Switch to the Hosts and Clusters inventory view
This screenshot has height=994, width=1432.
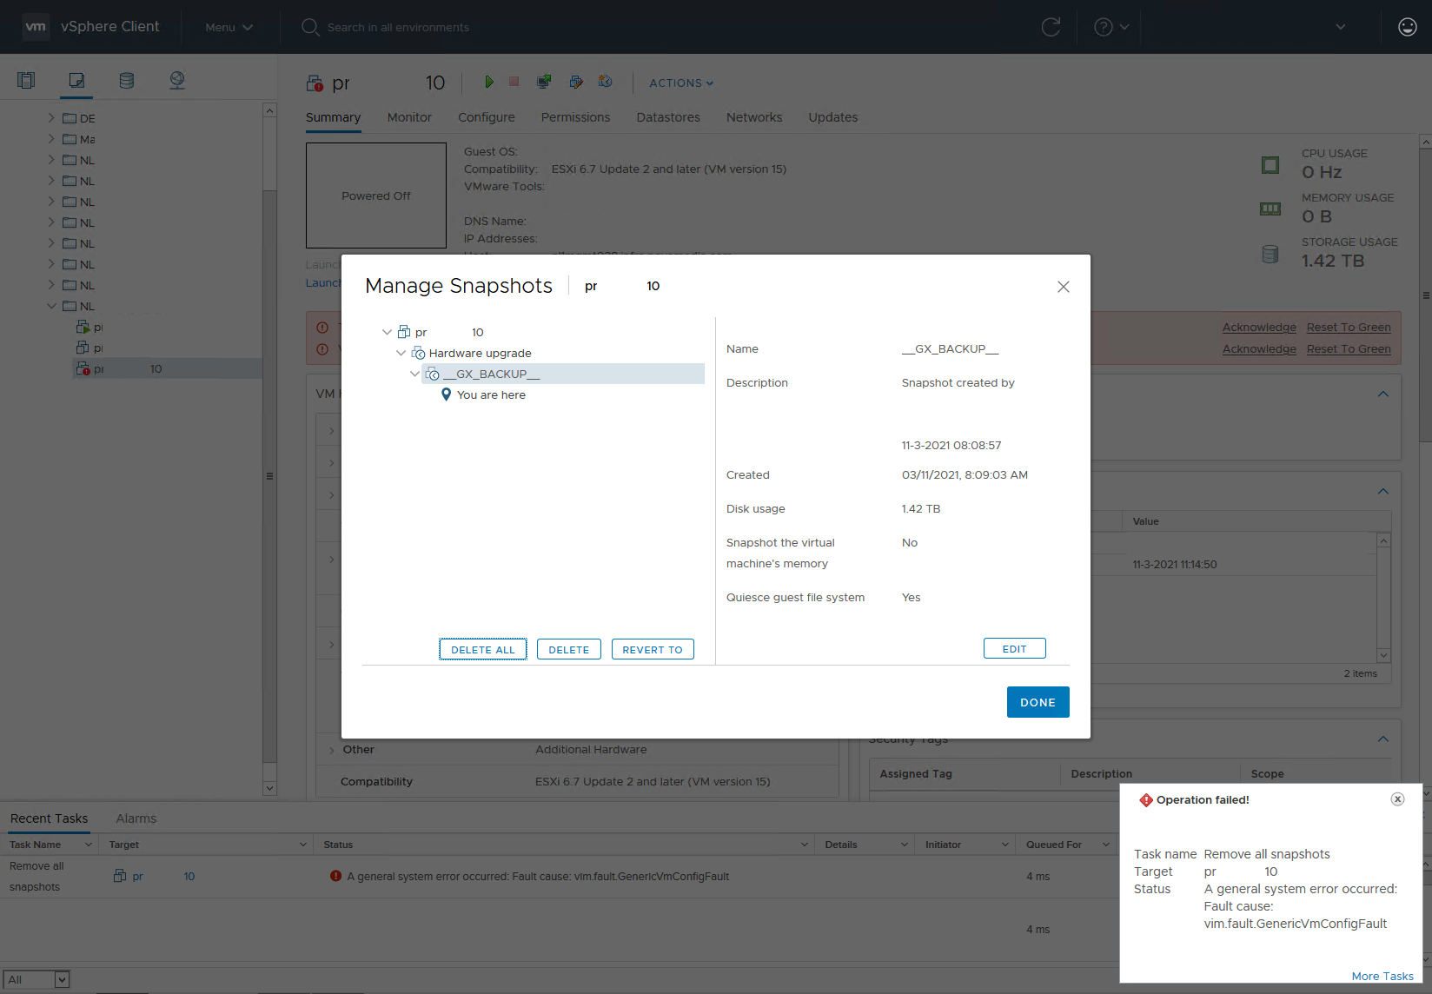pos(26,79)
